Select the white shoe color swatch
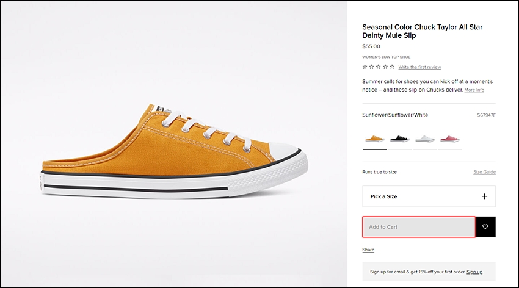 [x=425, y=139]
